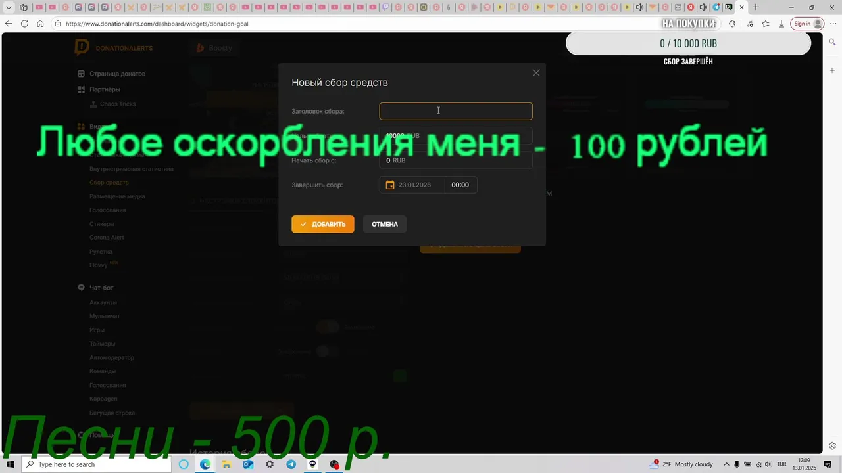The image size is (842, 473).
Task: Open Microsoft Edge from taskbar
Action: [x=205, y=464]
